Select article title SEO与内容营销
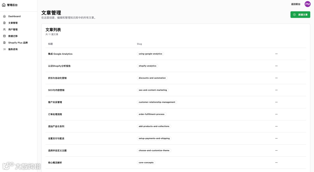Screen dimensions: 314x172 (56, 90)
